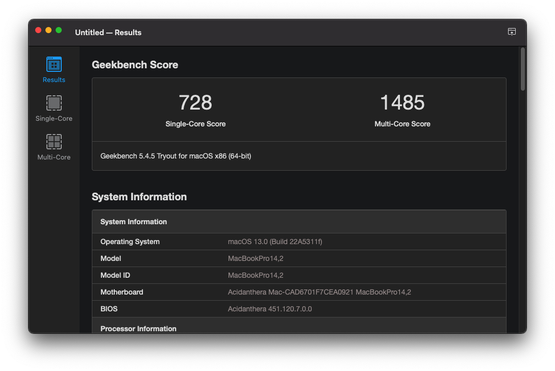Close the window with red button
555x371 pixels.
pos(38,31)
